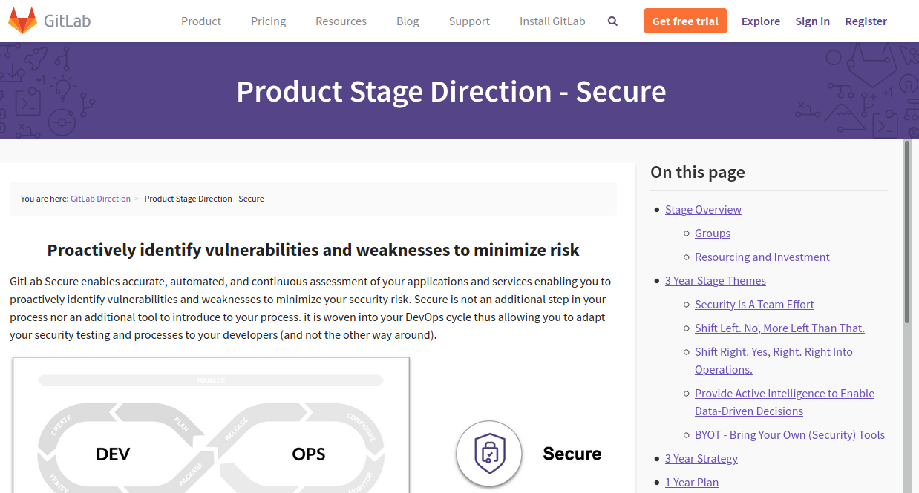Open the Support nav item

(x=469, y=21)
